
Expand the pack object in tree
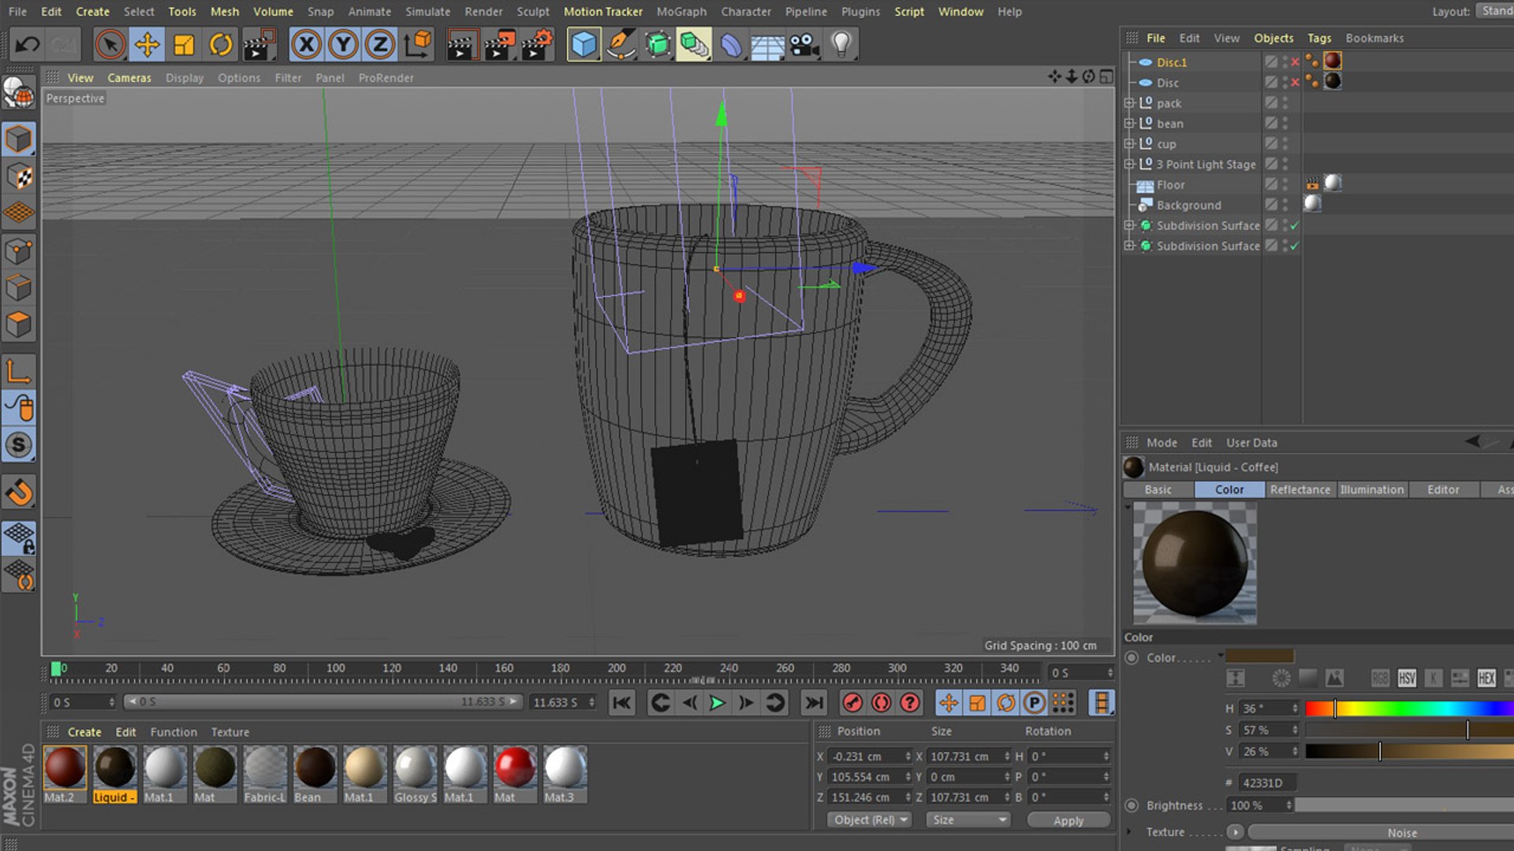pos(1128,103)
